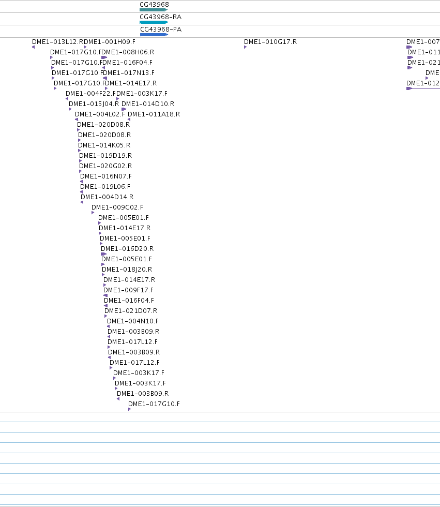Click the DME1-014D10.R feature label
Screen dimensions: 440x507
[148, 104]
